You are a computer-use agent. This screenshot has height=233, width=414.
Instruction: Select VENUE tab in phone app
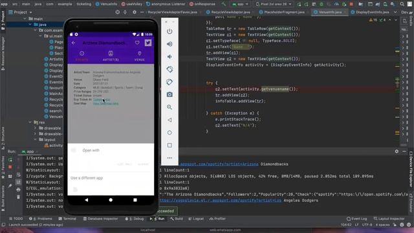140,56
